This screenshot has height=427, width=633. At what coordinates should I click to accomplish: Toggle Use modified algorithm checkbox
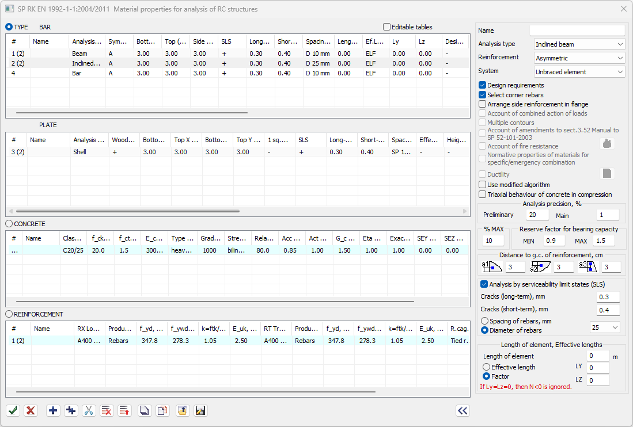483,185
